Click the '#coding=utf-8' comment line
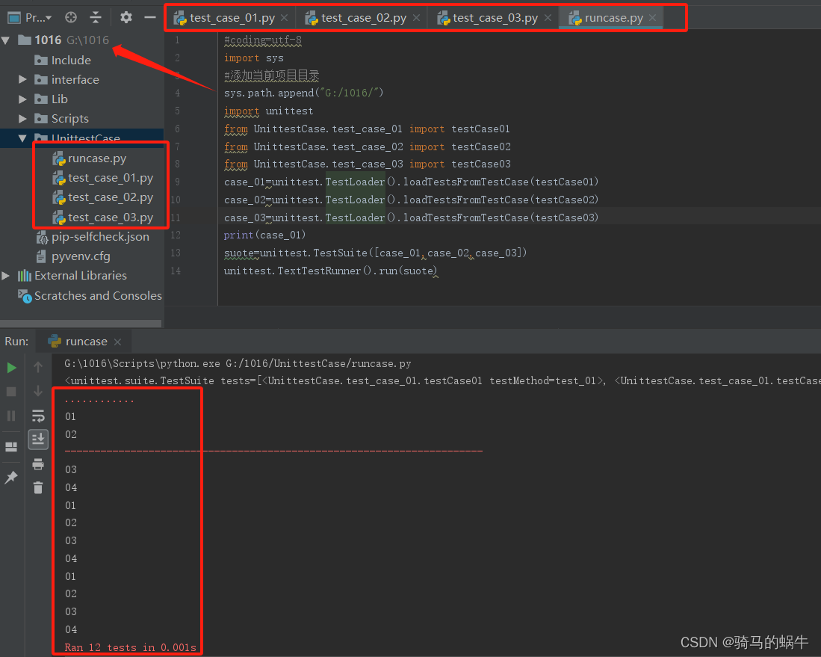 [263, 40]
